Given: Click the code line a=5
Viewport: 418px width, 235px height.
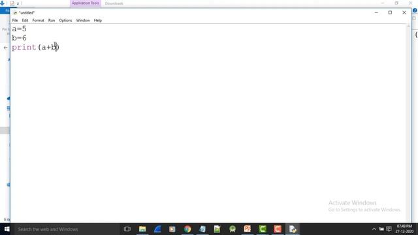Looking at the screenshot, I should [x=19, y=29].
